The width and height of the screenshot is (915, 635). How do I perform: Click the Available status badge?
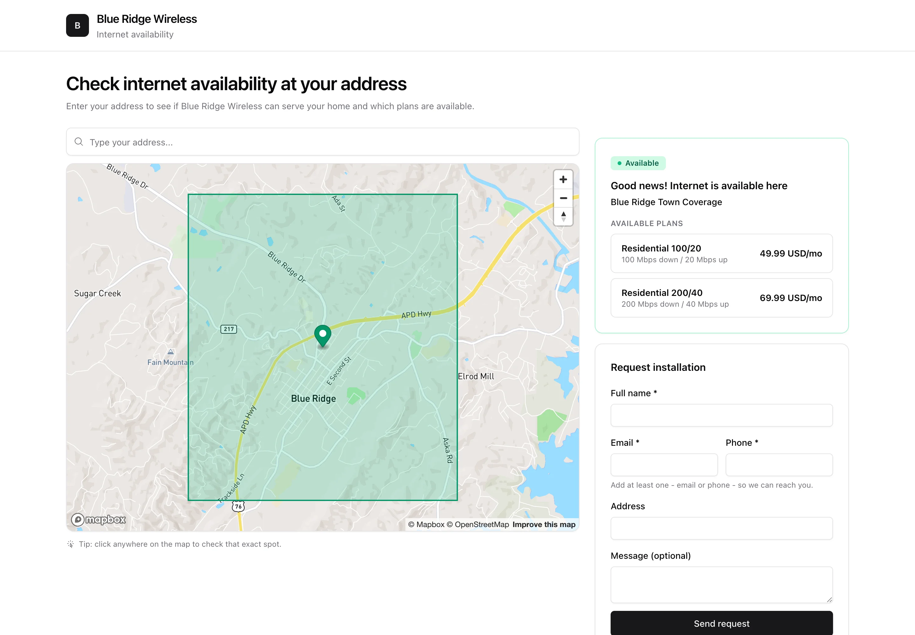(638, 163)
